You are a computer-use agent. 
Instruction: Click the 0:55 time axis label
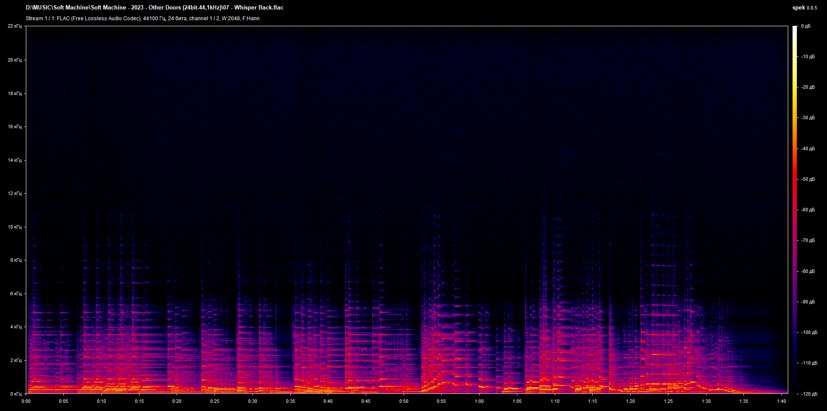point(441,401)
